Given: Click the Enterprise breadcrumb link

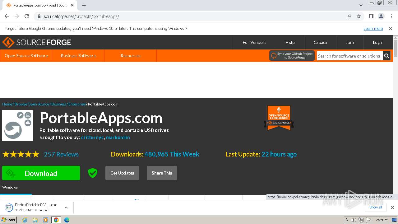Looking at the screenshot, I should [x=77, y=104].
